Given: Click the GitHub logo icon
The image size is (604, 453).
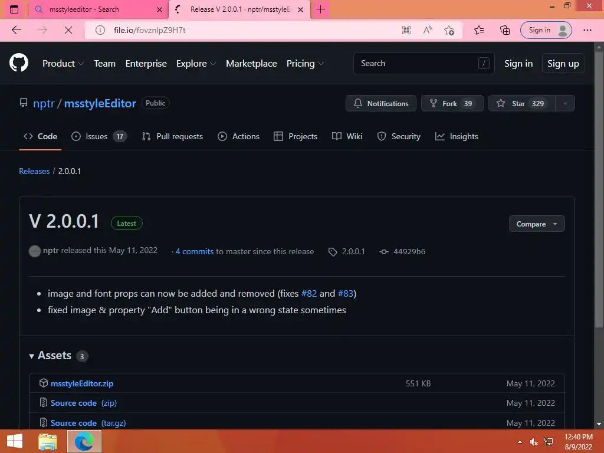Looking at the screenshot, I should [19, 63].
